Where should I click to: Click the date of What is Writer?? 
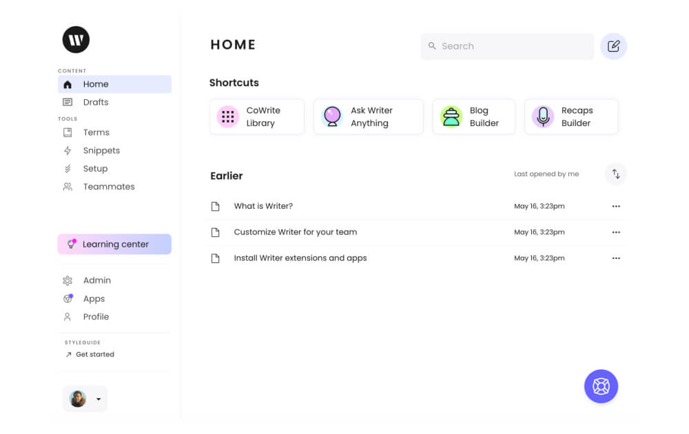point(539,206)
